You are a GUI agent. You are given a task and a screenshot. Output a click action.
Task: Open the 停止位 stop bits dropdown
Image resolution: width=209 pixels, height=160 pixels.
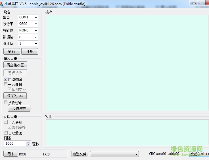pos(28,44)
